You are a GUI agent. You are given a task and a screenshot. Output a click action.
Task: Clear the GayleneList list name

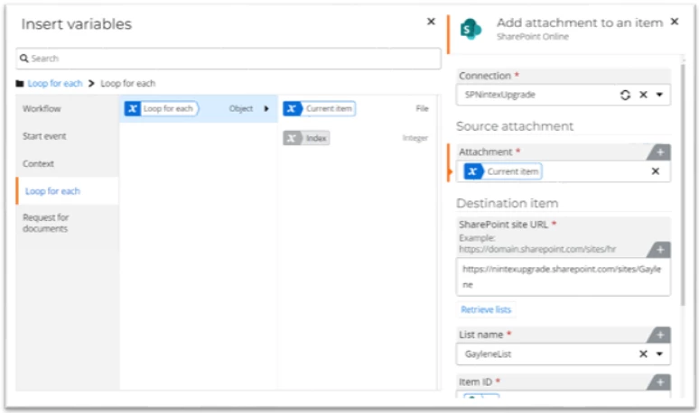(x=643, y=354)
